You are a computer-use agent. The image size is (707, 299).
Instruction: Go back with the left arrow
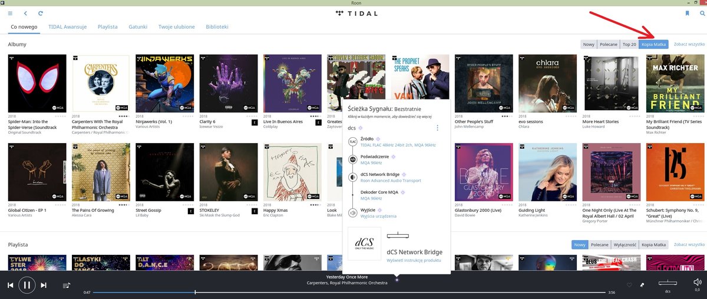click(25, 13)
